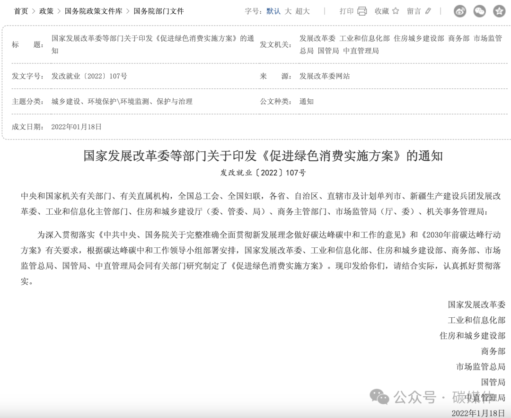Click 商务部 in the signature list
The width and height of the screenshot is (511, 418).
(493, 351)
